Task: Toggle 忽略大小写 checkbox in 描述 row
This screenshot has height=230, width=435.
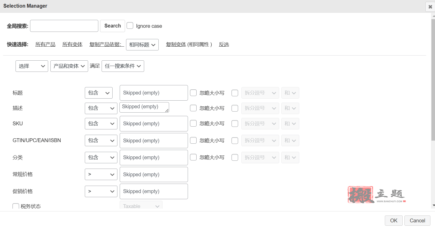Action: point(193,108)
